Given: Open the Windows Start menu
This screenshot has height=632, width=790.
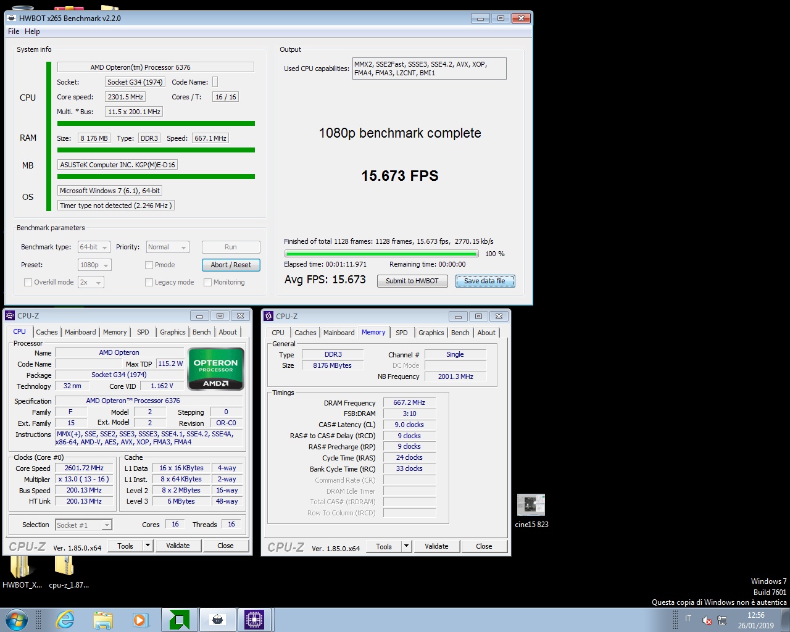Looking at the screenshot, I should 17,620.
